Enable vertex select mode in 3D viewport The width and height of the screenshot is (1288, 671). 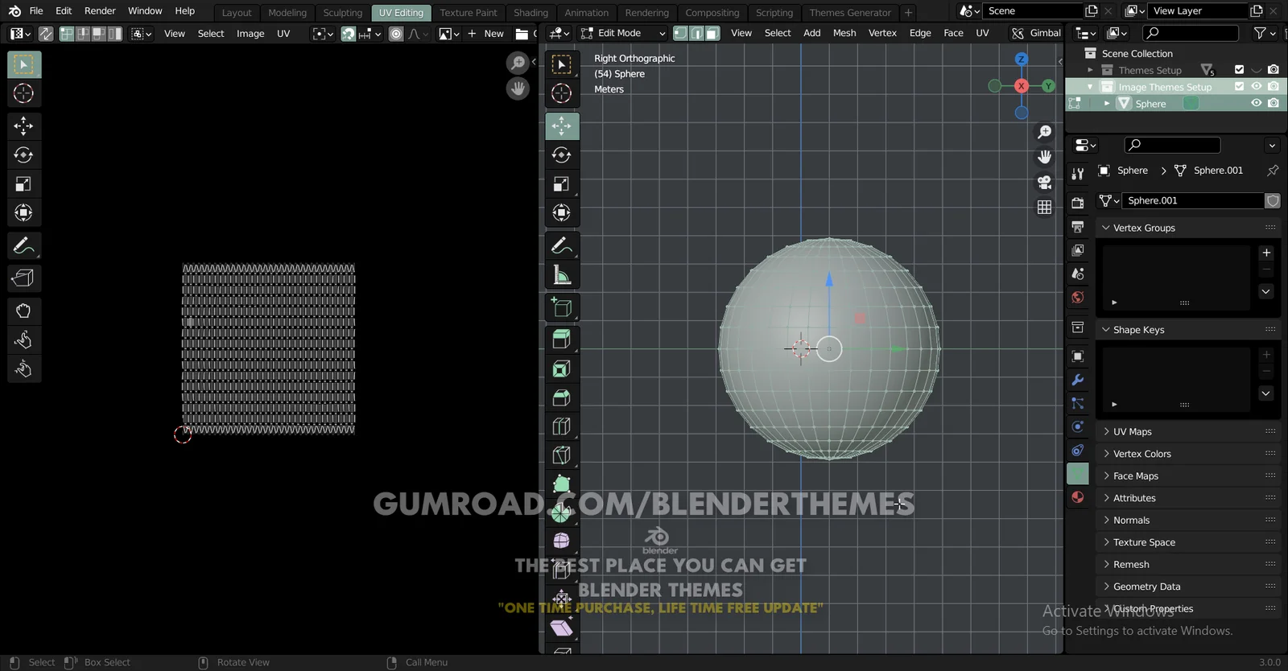click(680, 33)
